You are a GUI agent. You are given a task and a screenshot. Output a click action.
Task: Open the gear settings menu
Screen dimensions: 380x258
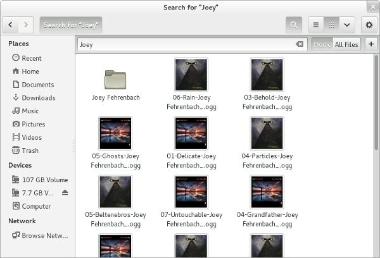coord(369,25)
